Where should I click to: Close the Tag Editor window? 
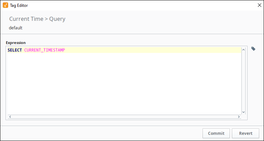tap(260, 5)
